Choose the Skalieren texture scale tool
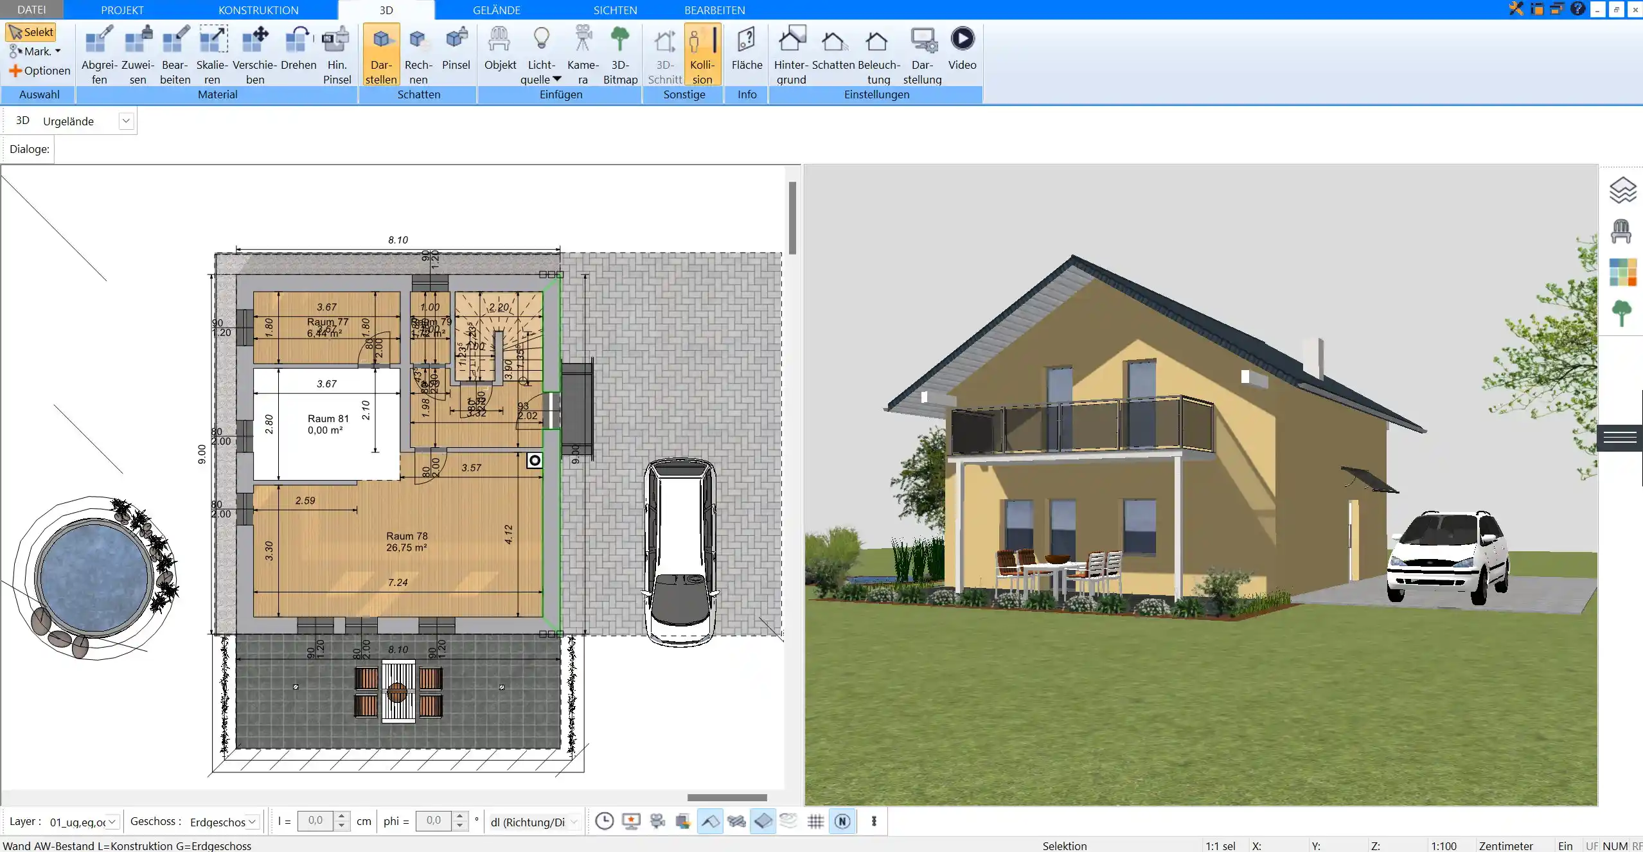 point(213,55)
